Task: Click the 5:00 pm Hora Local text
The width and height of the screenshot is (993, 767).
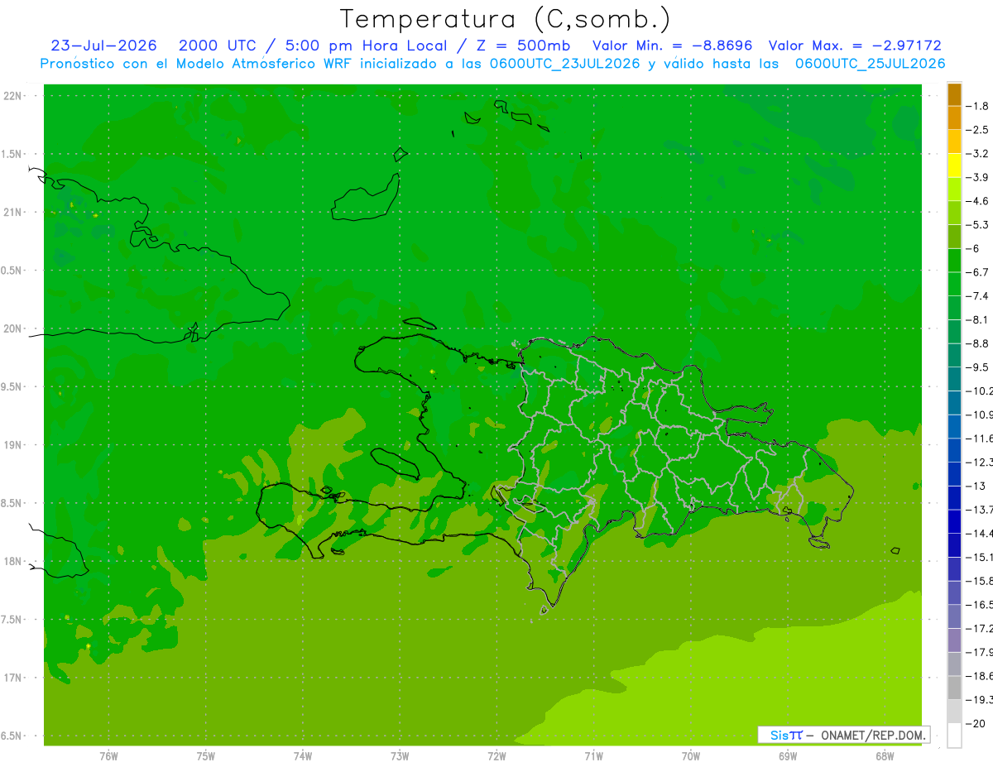Action: click(x=367, y=46)
